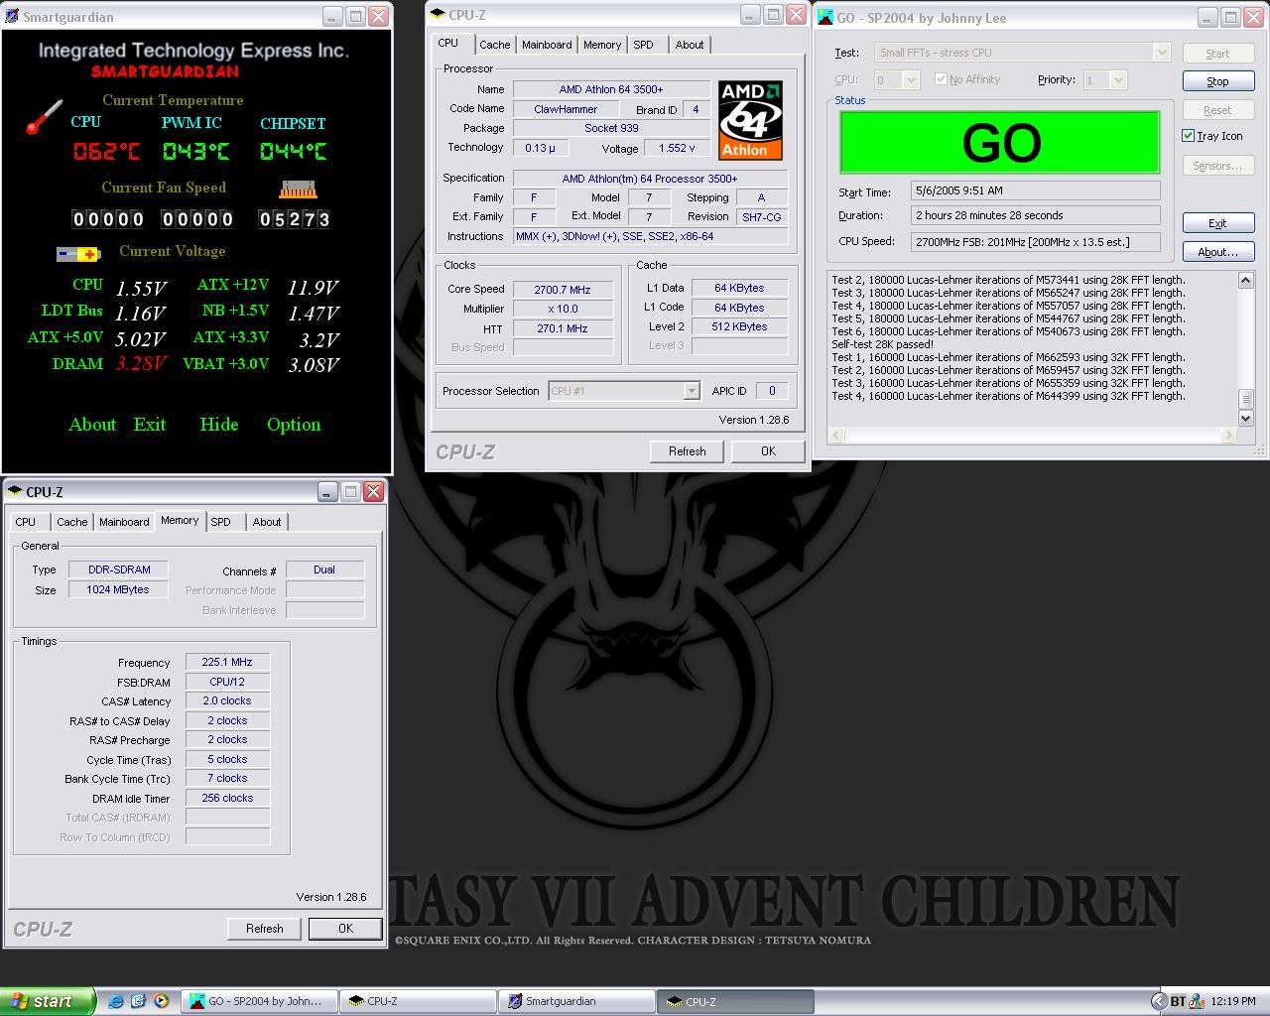
Task: Click the Duration field in SP2004
Action: coord(1035,215)
